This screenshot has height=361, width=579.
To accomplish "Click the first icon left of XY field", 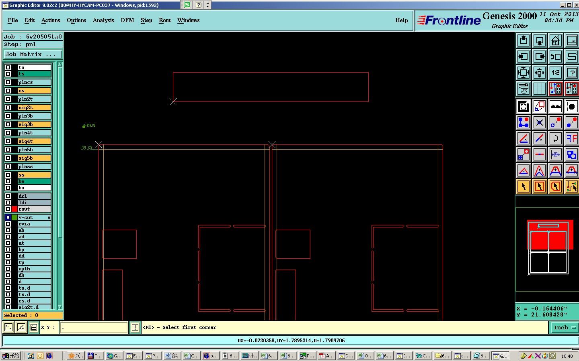I will pyautogui.click(x=8, y=327).
